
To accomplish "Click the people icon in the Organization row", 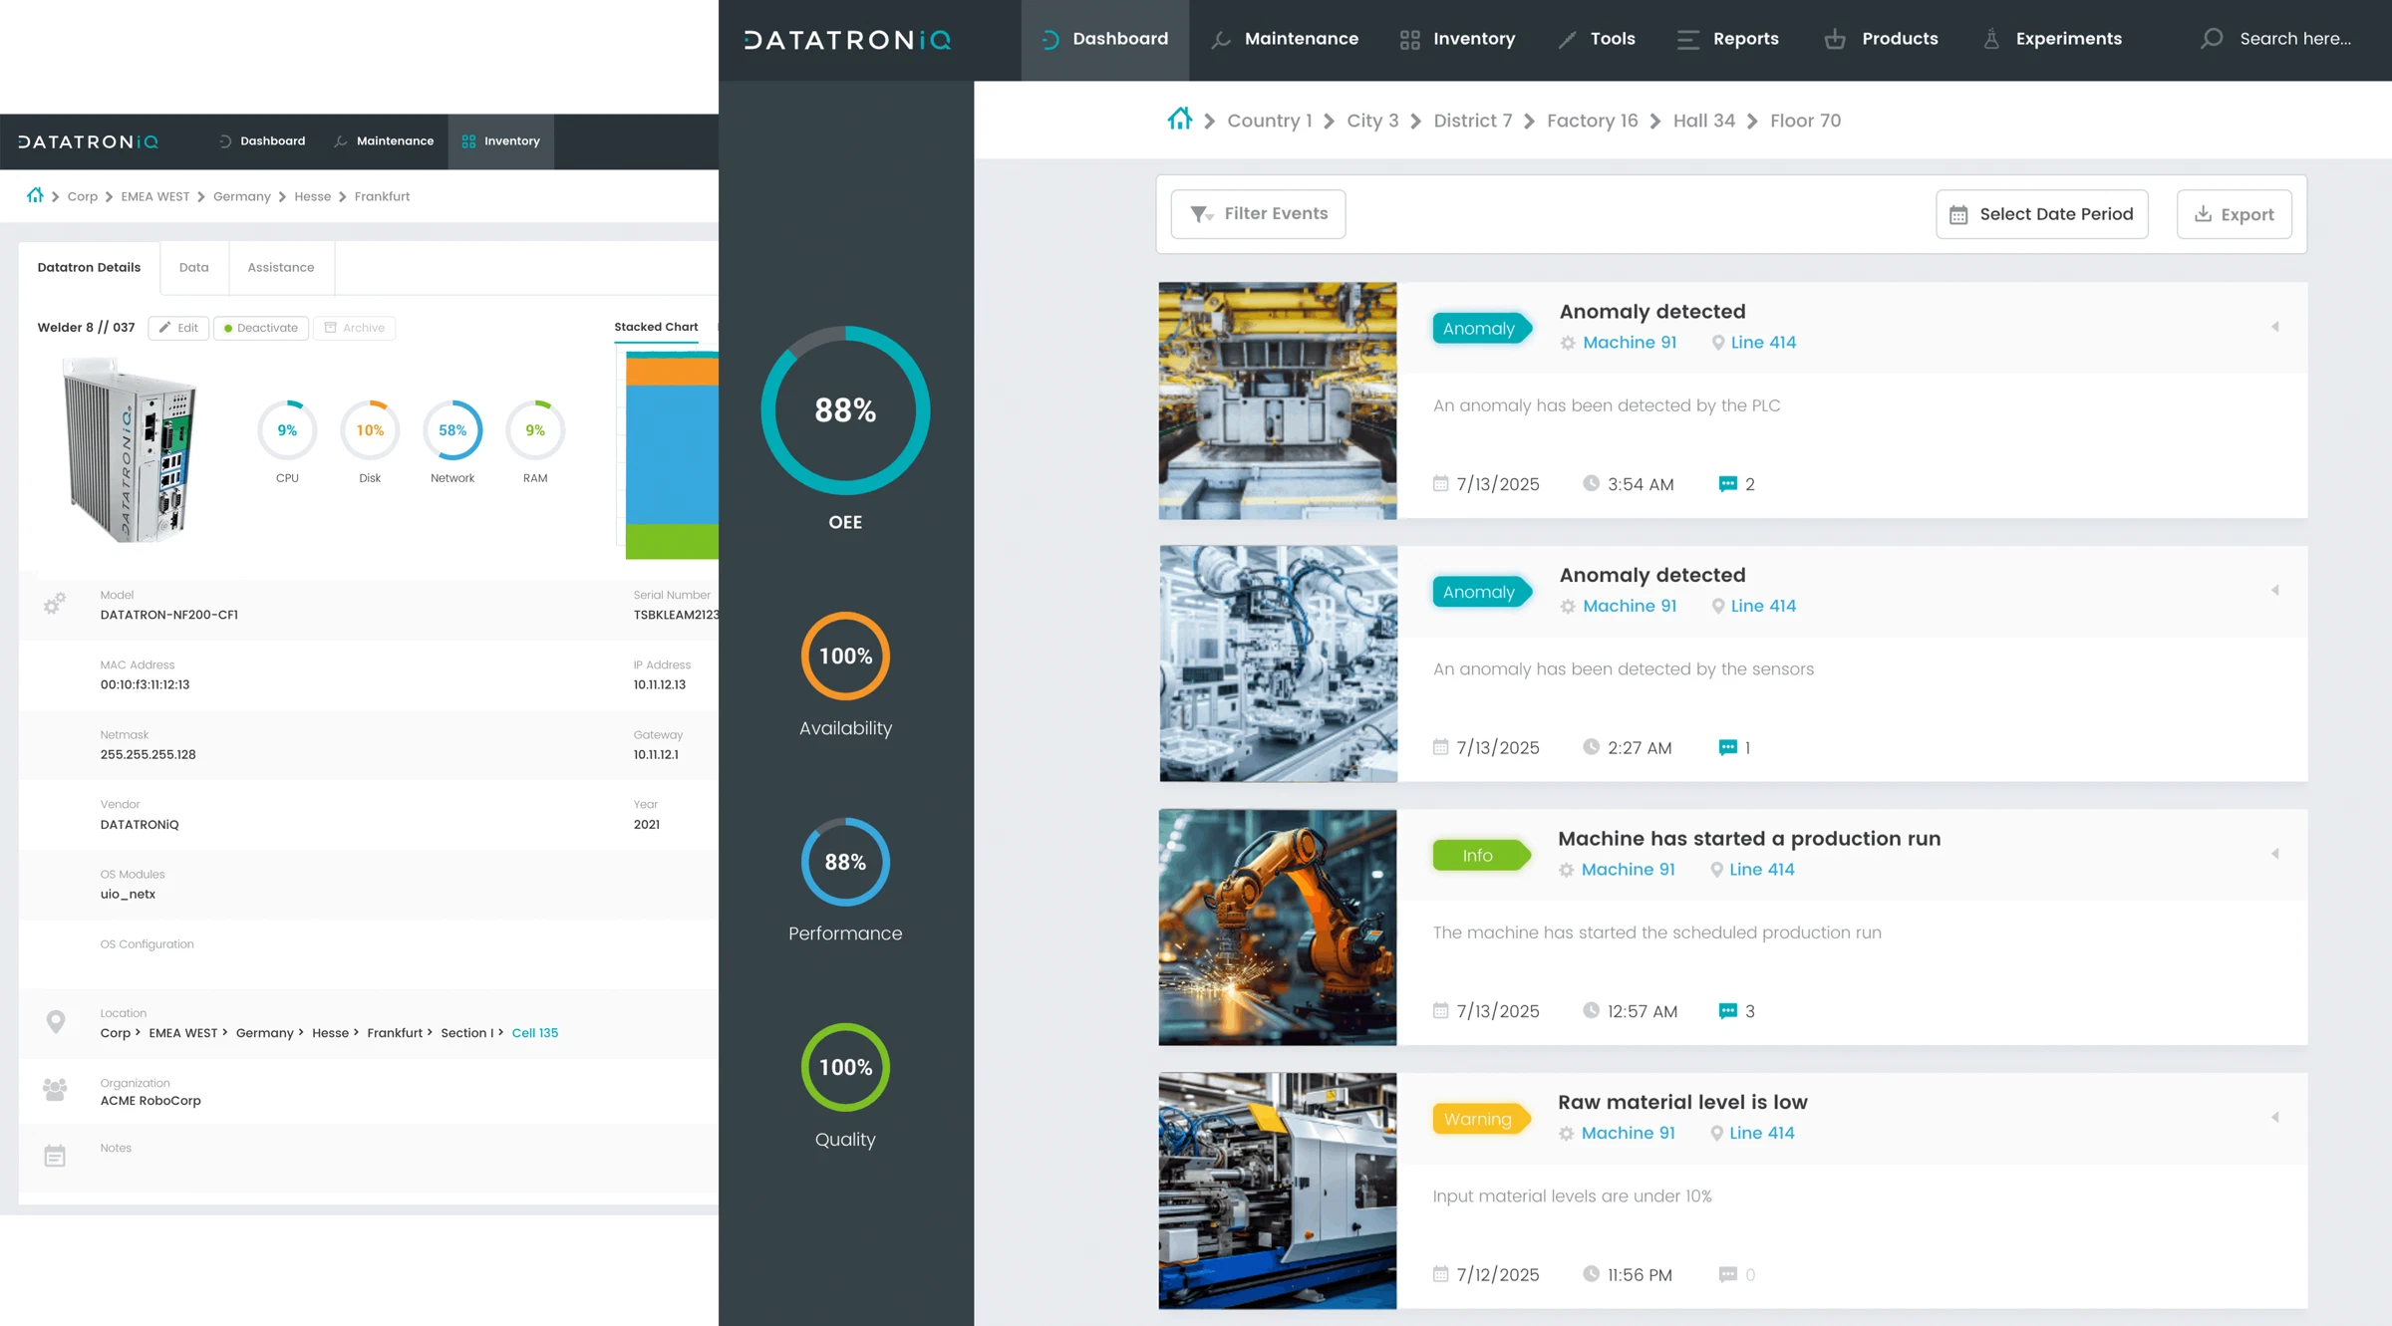I will [55, 1089].
